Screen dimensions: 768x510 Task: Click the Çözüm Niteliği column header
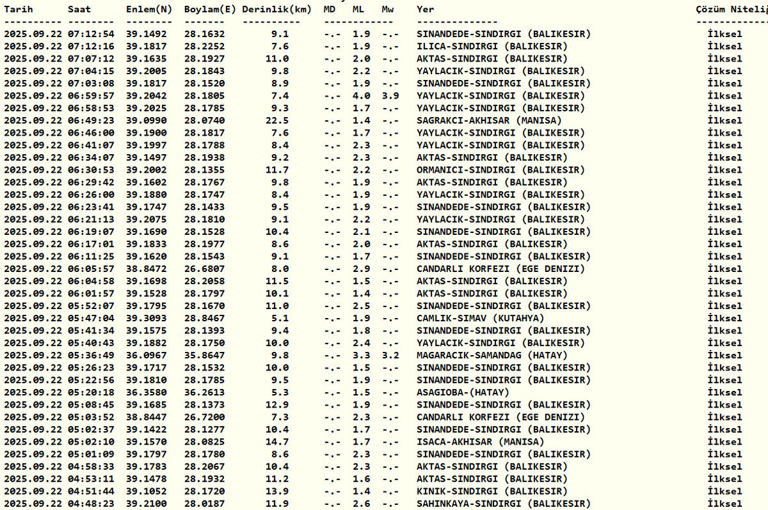[731, 10]
